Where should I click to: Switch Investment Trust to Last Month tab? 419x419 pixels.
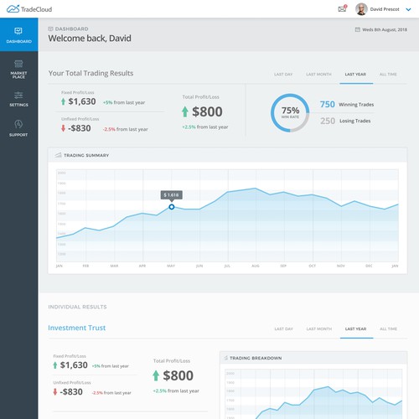[x=319, y=328]
